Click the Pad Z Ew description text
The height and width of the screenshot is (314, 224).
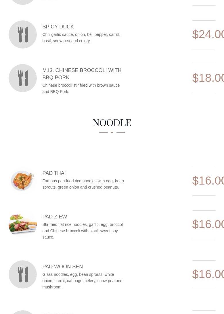[83, 231]
